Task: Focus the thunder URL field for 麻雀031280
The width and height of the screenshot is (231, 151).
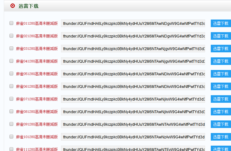Action: coord(133,49)
